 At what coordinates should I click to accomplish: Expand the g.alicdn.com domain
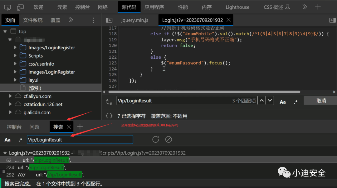click(10, 112)
